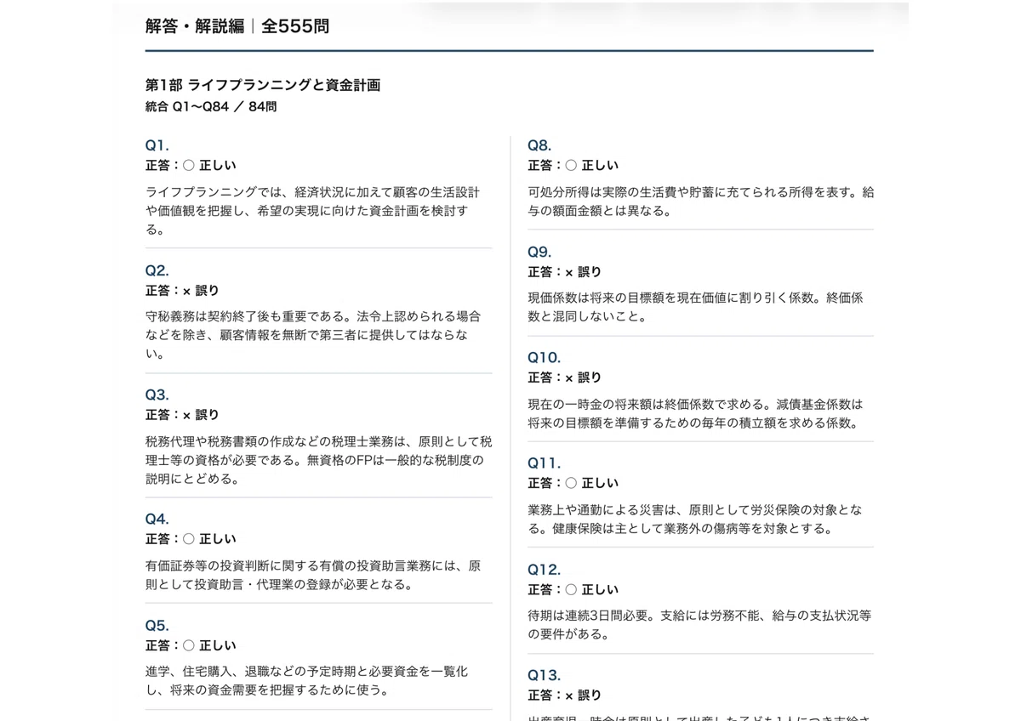This screenshot has width=1021, height=721.
Task: Click the "正答：○ 正しい" line under Q12
Action: pos(573,589)
